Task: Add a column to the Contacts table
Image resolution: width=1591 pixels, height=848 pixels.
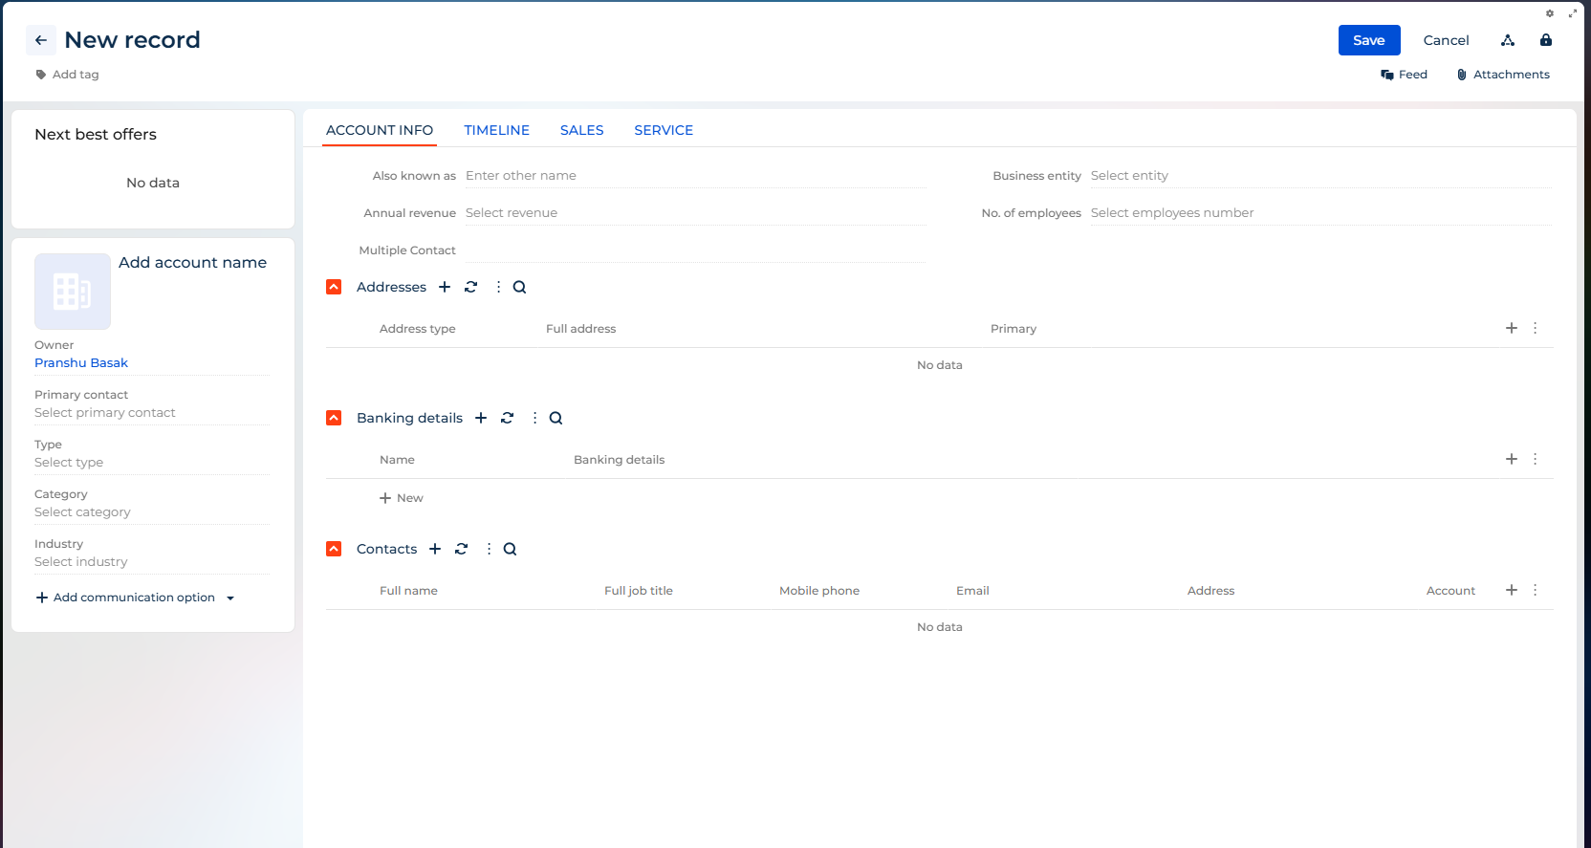Action: pos(1512,590)
